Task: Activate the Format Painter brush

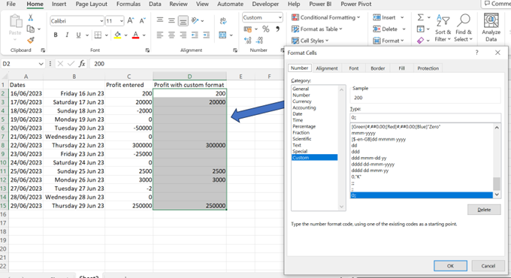Action: click(30, 41)
